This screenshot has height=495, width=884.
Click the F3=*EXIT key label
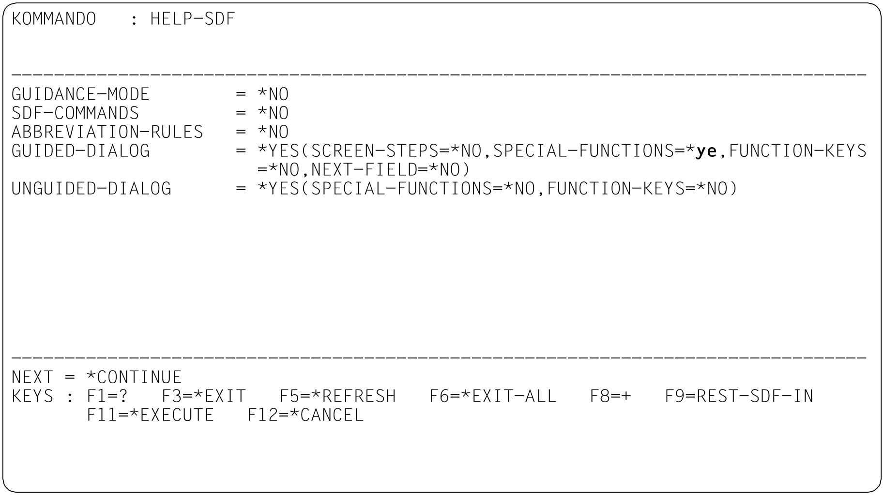204,396
